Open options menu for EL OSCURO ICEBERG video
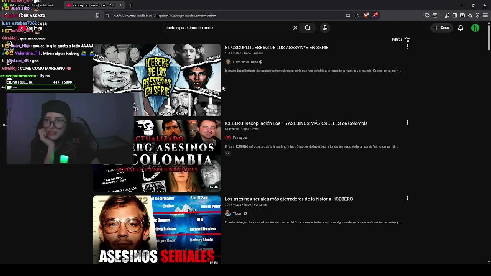 (x=407, y=47)
